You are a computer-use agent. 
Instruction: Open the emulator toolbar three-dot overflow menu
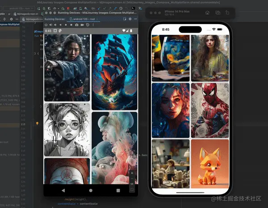[x=93, y=25]
